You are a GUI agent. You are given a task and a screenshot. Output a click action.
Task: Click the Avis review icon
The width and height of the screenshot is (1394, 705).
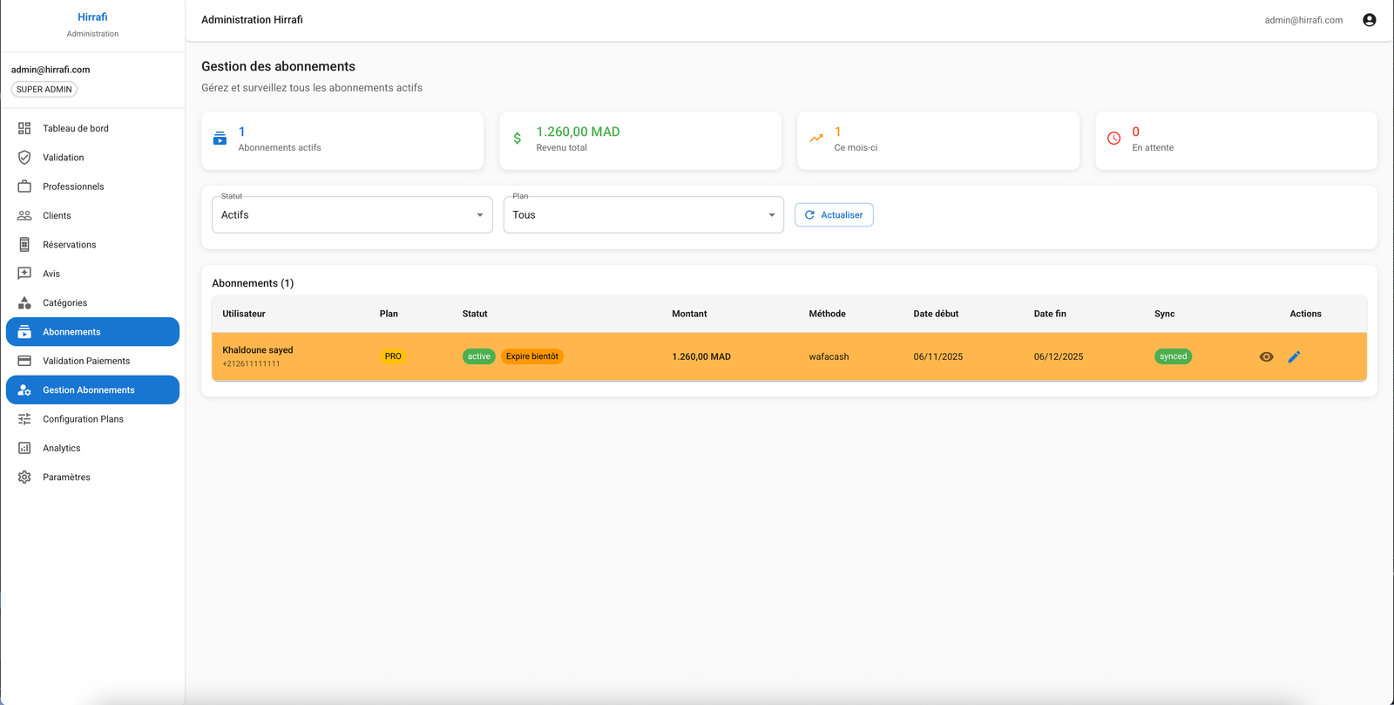coord(24,274)
